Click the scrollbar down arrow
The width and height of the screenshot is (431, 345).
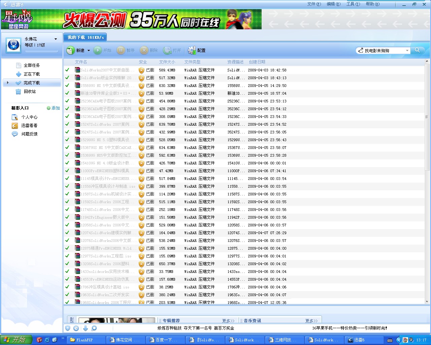[x=427, y=302]
